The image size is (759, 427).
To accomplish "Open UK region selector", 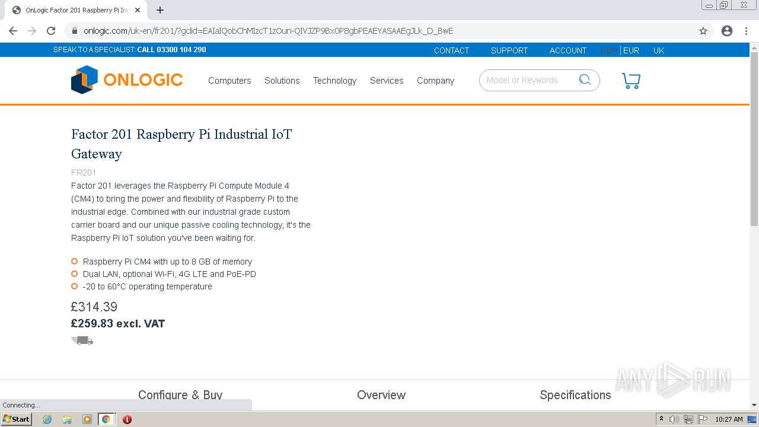I will (659, 50).
